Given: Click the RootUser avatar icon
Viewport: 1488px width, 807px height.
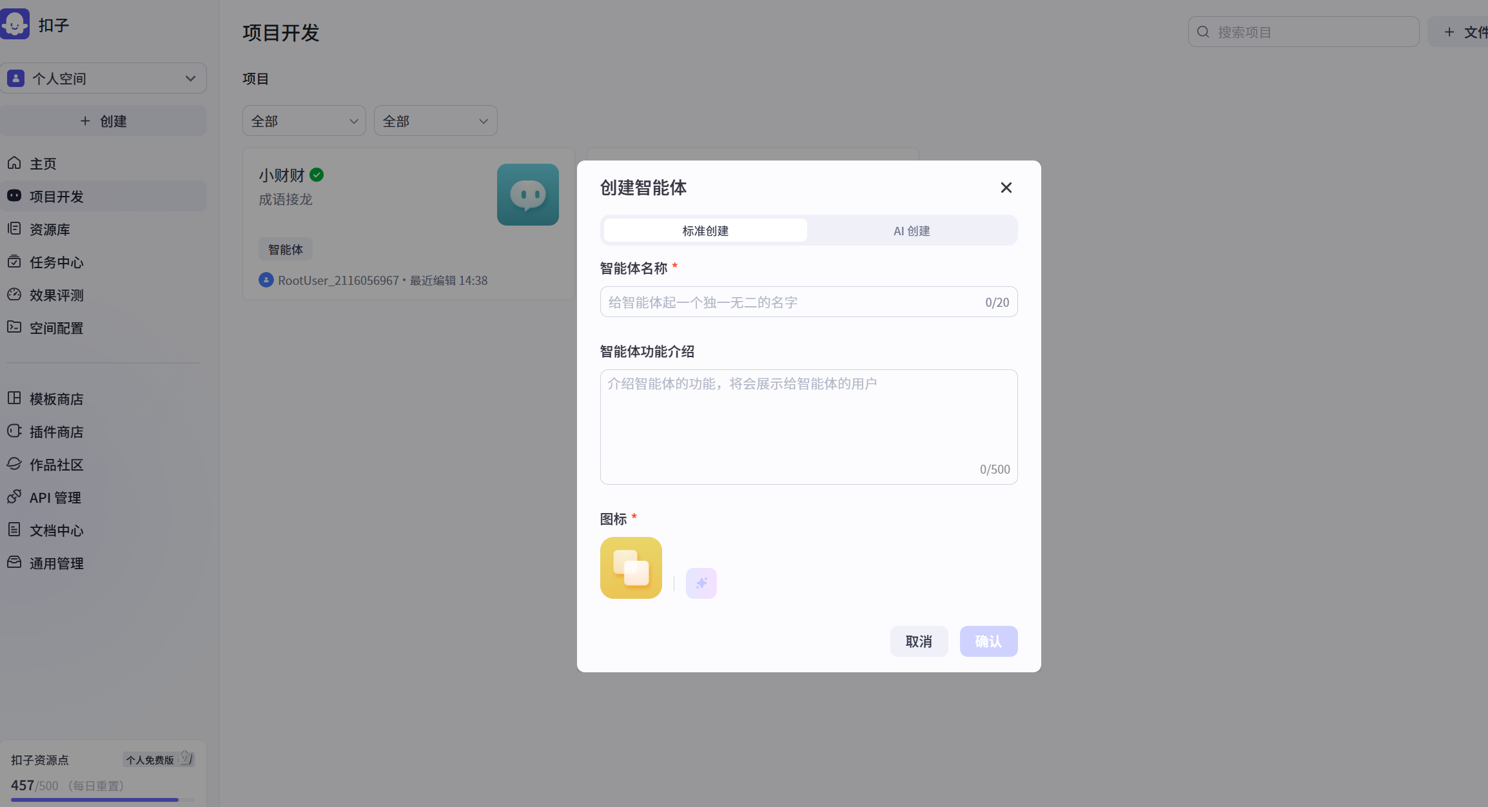Looking at the screenshot, I should point(266,280).
